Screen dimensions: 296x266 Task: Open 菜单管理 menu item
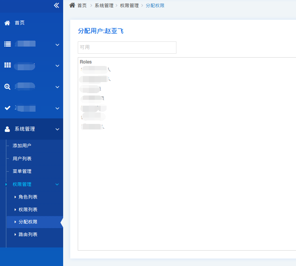point(22,171)
